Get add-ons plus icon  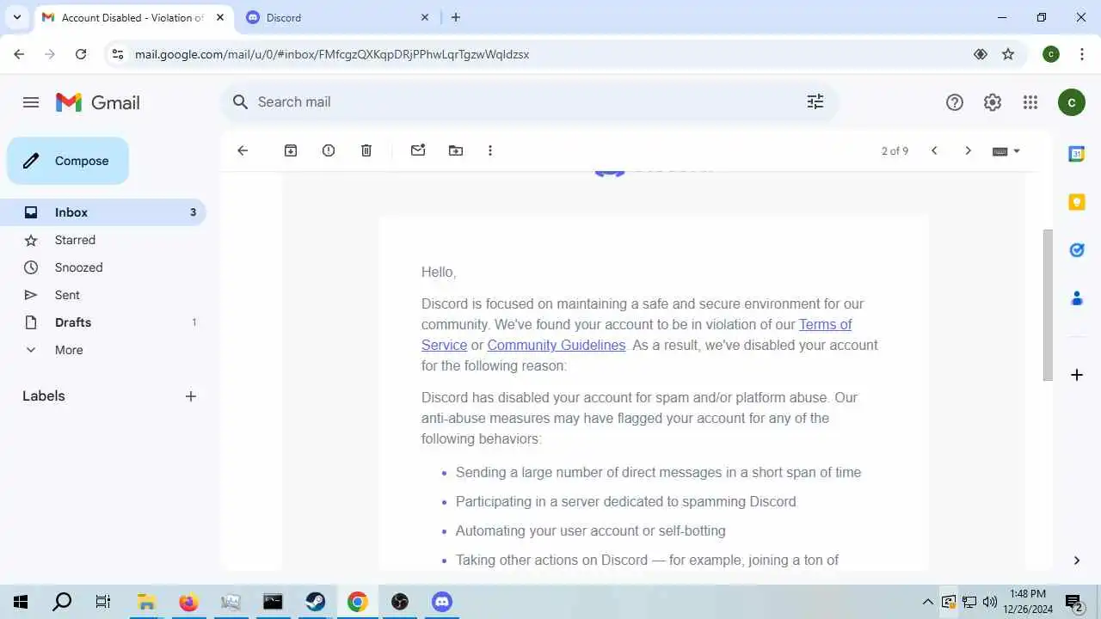coord(1077,375)
